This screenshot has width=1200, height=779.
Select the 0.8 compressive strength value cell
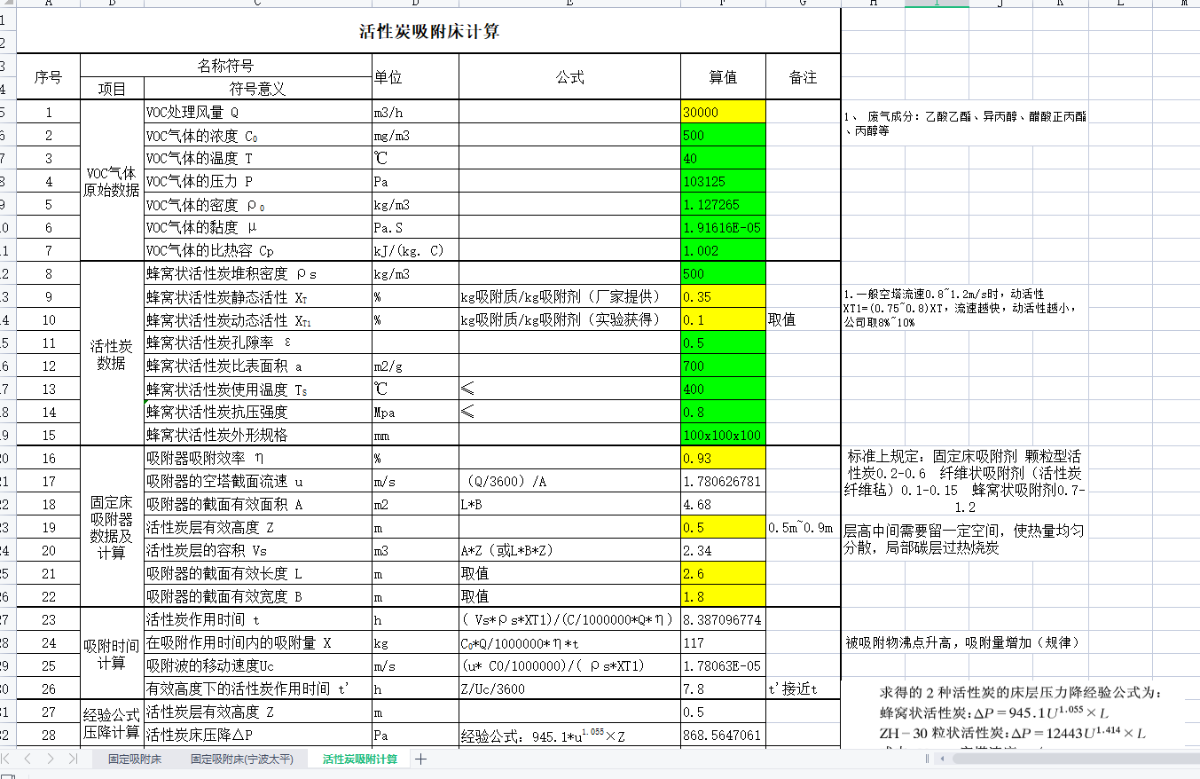point(723,413)
